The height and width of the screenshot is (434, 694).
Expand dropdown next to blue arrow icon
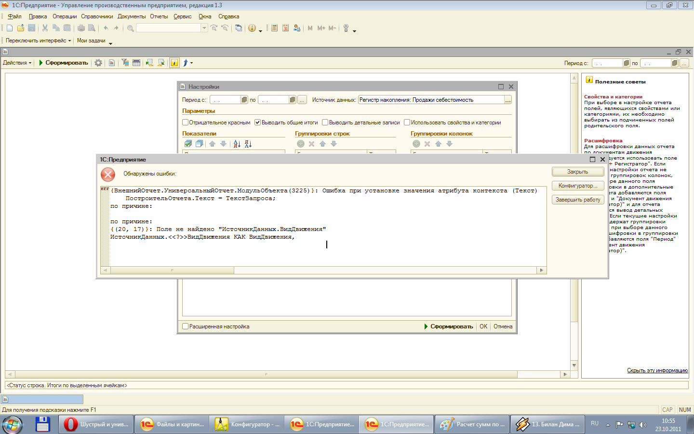point(191,63)
